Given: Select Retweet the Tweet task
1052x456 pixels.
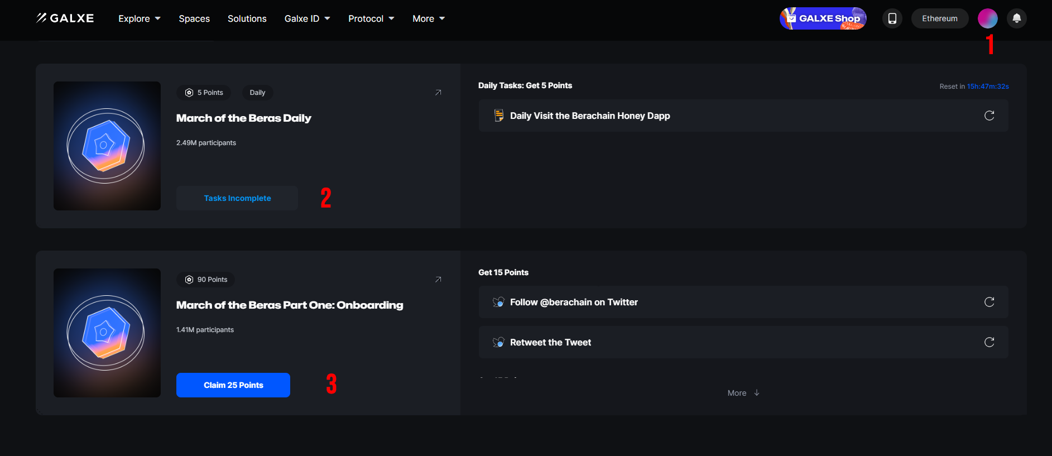Looking at the screenshot, I should [x=743, y=342].
